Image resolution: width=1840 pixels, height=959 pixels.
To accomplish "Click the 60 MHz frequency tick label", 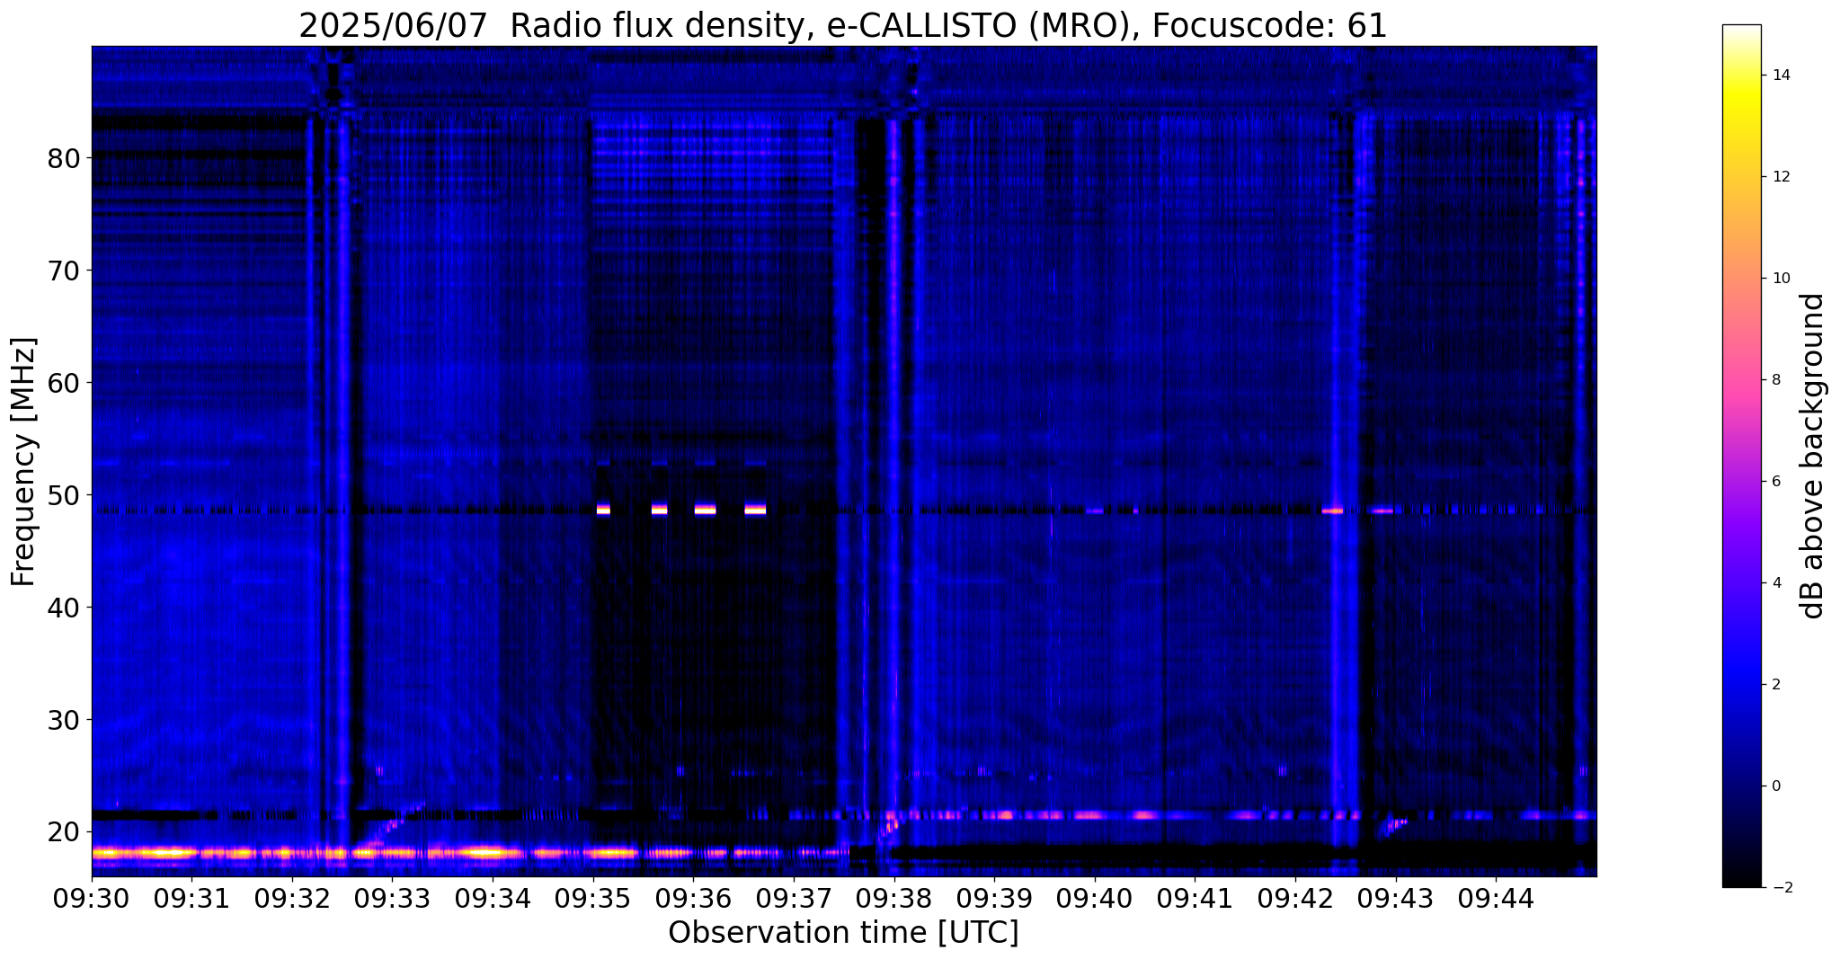I will point(64,383).
